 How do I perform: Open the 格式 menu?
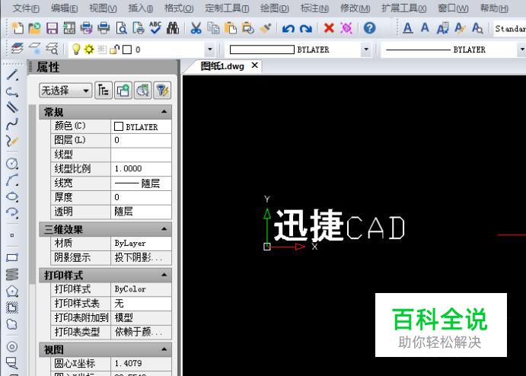[179, 8]
